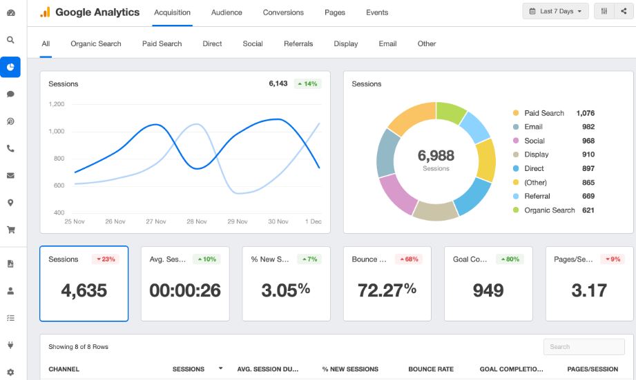Open the checklist tasks icon in sidebar

11,318
